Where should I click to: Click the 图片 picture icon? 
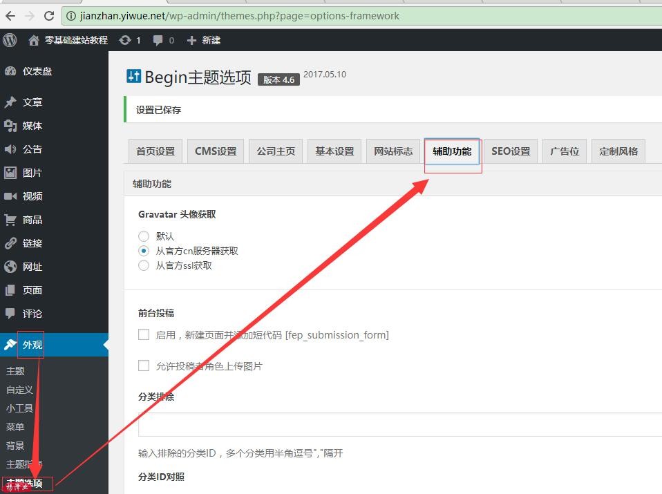[x=10, y=173]
